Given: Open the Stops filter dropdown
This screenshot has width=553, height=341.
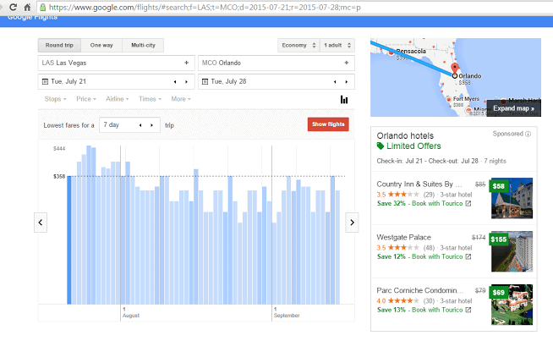Looking at the screenshot, I should (55, 99).
